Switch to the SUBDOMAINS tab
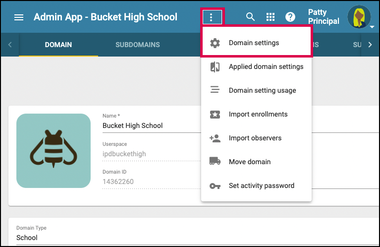This screenshot has width=380, height=247. (138, 45)
